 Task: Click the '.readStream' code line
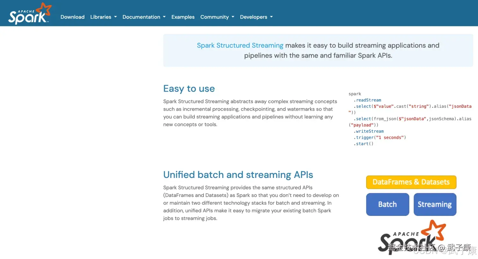point(367,100)
